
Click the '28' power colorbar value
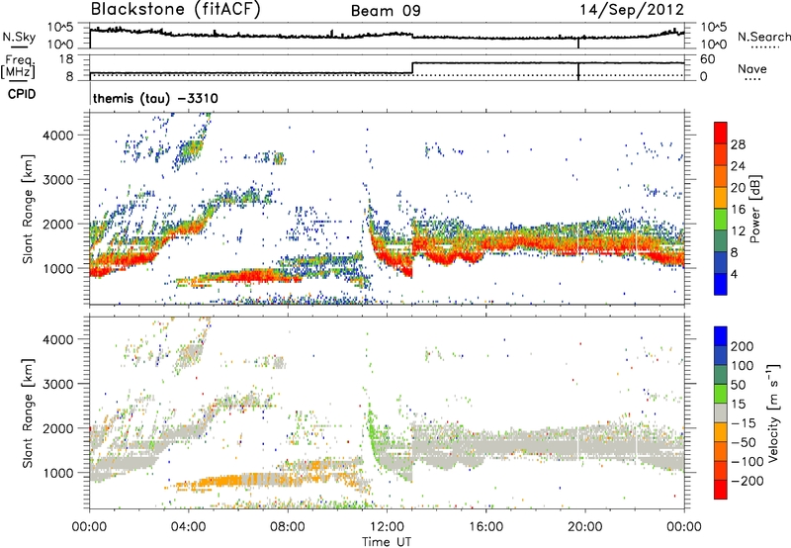(x=738, y=144)
